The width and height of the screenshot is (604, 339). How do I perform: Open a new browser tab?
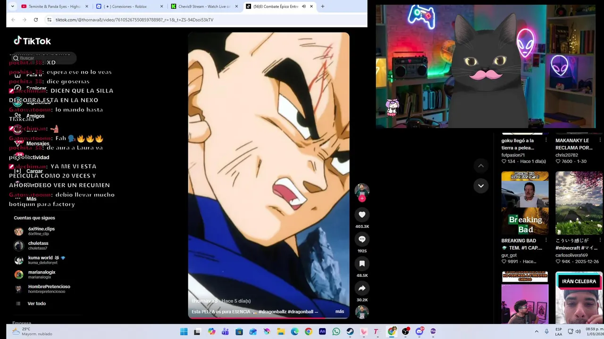coord(323,7)
